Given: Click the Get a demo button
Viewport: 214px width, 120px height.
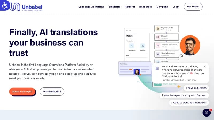Looking at the screenshot, I should [x=193, y=7].
